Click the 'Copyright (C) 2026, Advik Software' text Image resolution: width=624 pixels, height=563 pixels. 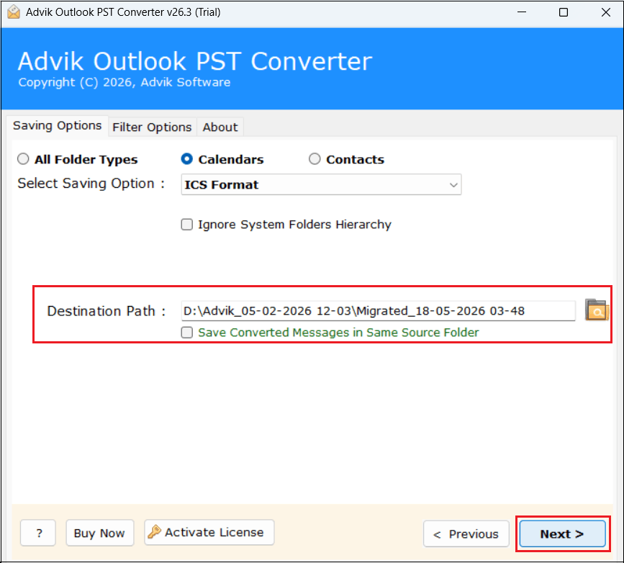point(125,82)
